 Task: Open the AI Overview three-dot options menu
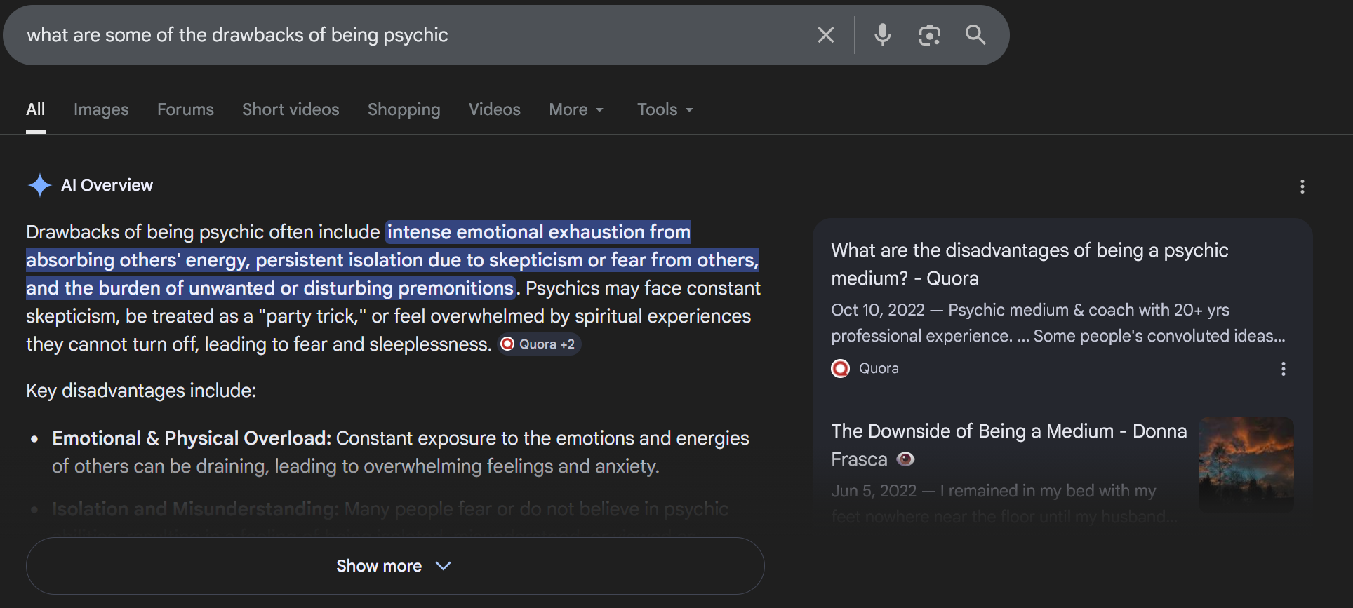point(1302,187)
